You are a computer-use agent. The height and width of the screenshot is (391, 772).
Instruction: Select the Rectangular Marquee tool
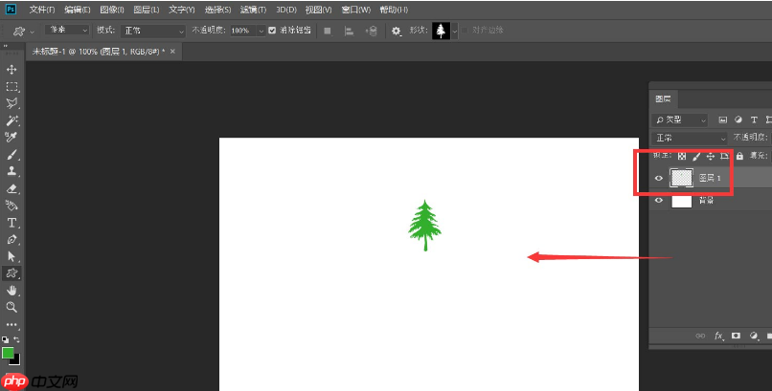[x=11, y=87]
